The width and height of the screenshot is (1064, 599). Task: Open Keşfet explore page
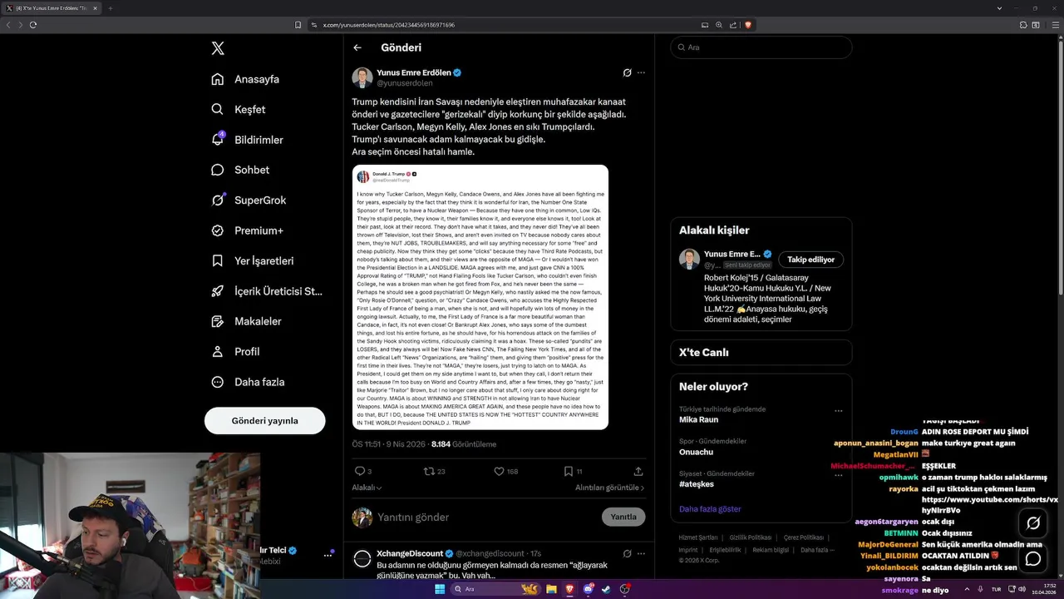coord(239,109)
